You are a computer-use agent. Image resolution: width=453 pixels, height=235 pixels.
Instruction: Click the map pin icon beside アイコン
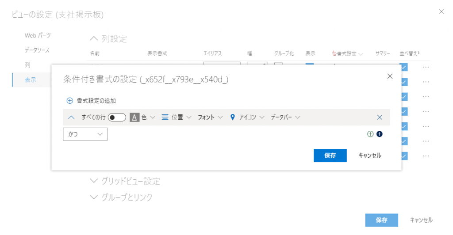[233, 117]
